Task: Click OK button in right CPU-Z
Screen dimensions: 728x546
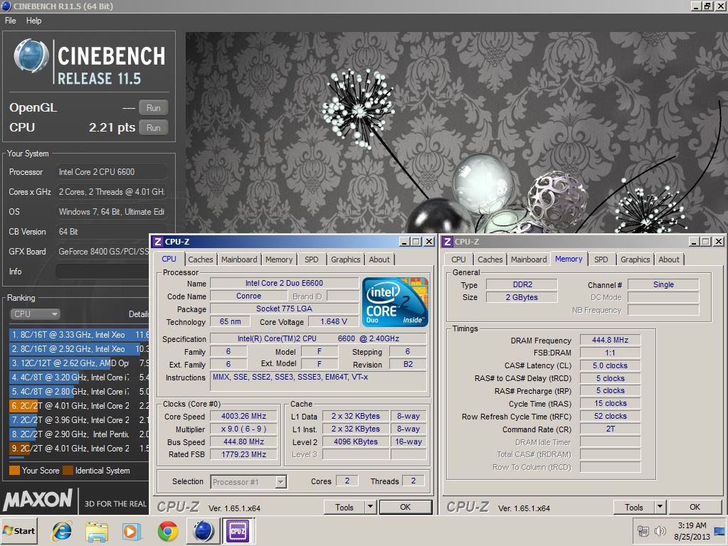Action: point(695,507)
